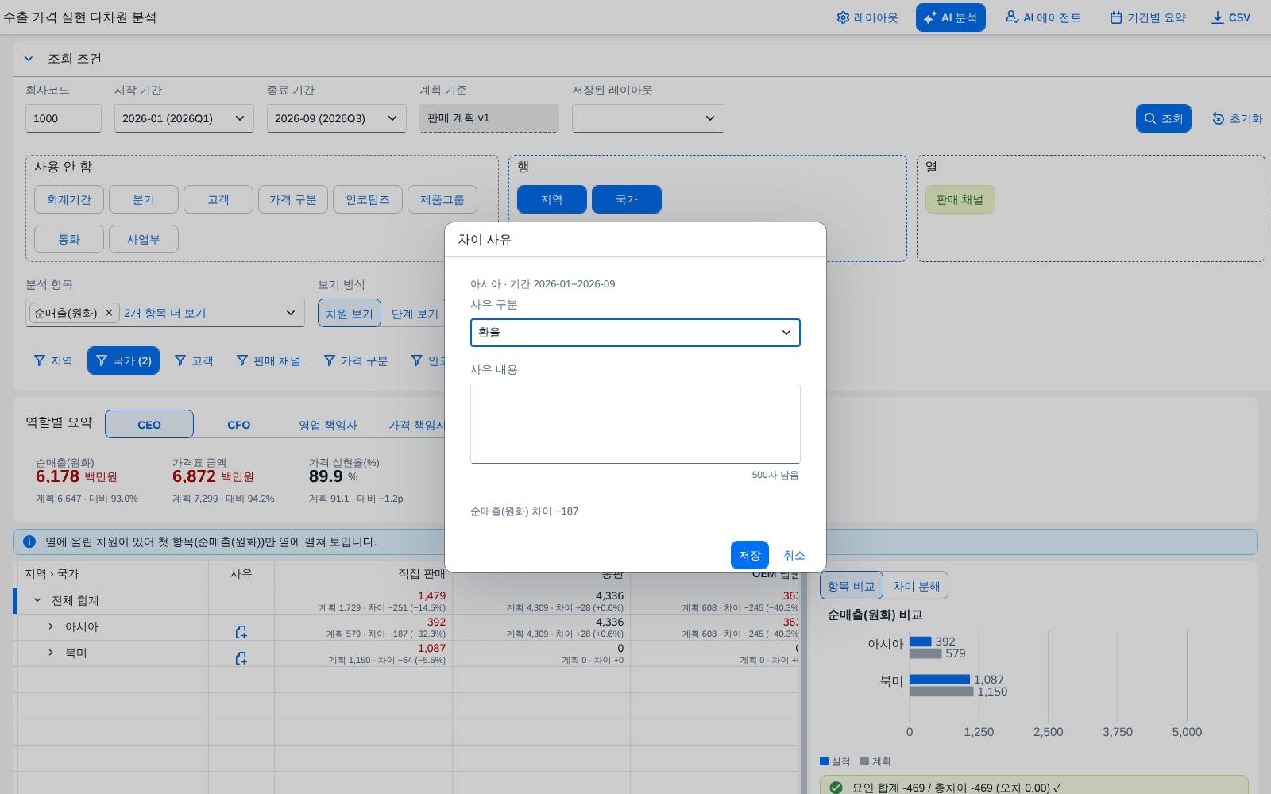Expand the 북미 row
Image resolution: width=1271 pixels, height=794 pixels.
click(51, 653)
